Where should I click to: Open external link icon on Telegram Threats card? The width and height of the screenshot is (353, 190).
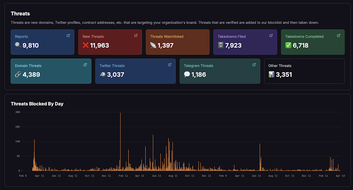point(254,65)
